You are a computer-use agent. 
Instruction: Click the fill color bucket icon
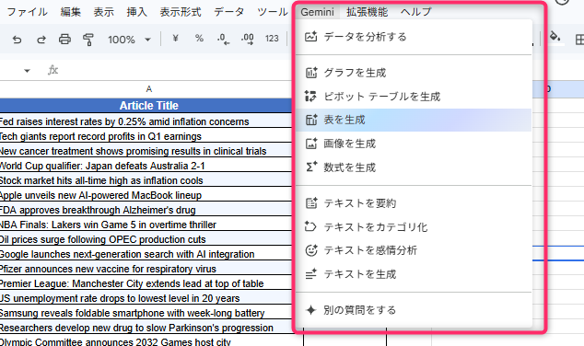coord(555,37)
